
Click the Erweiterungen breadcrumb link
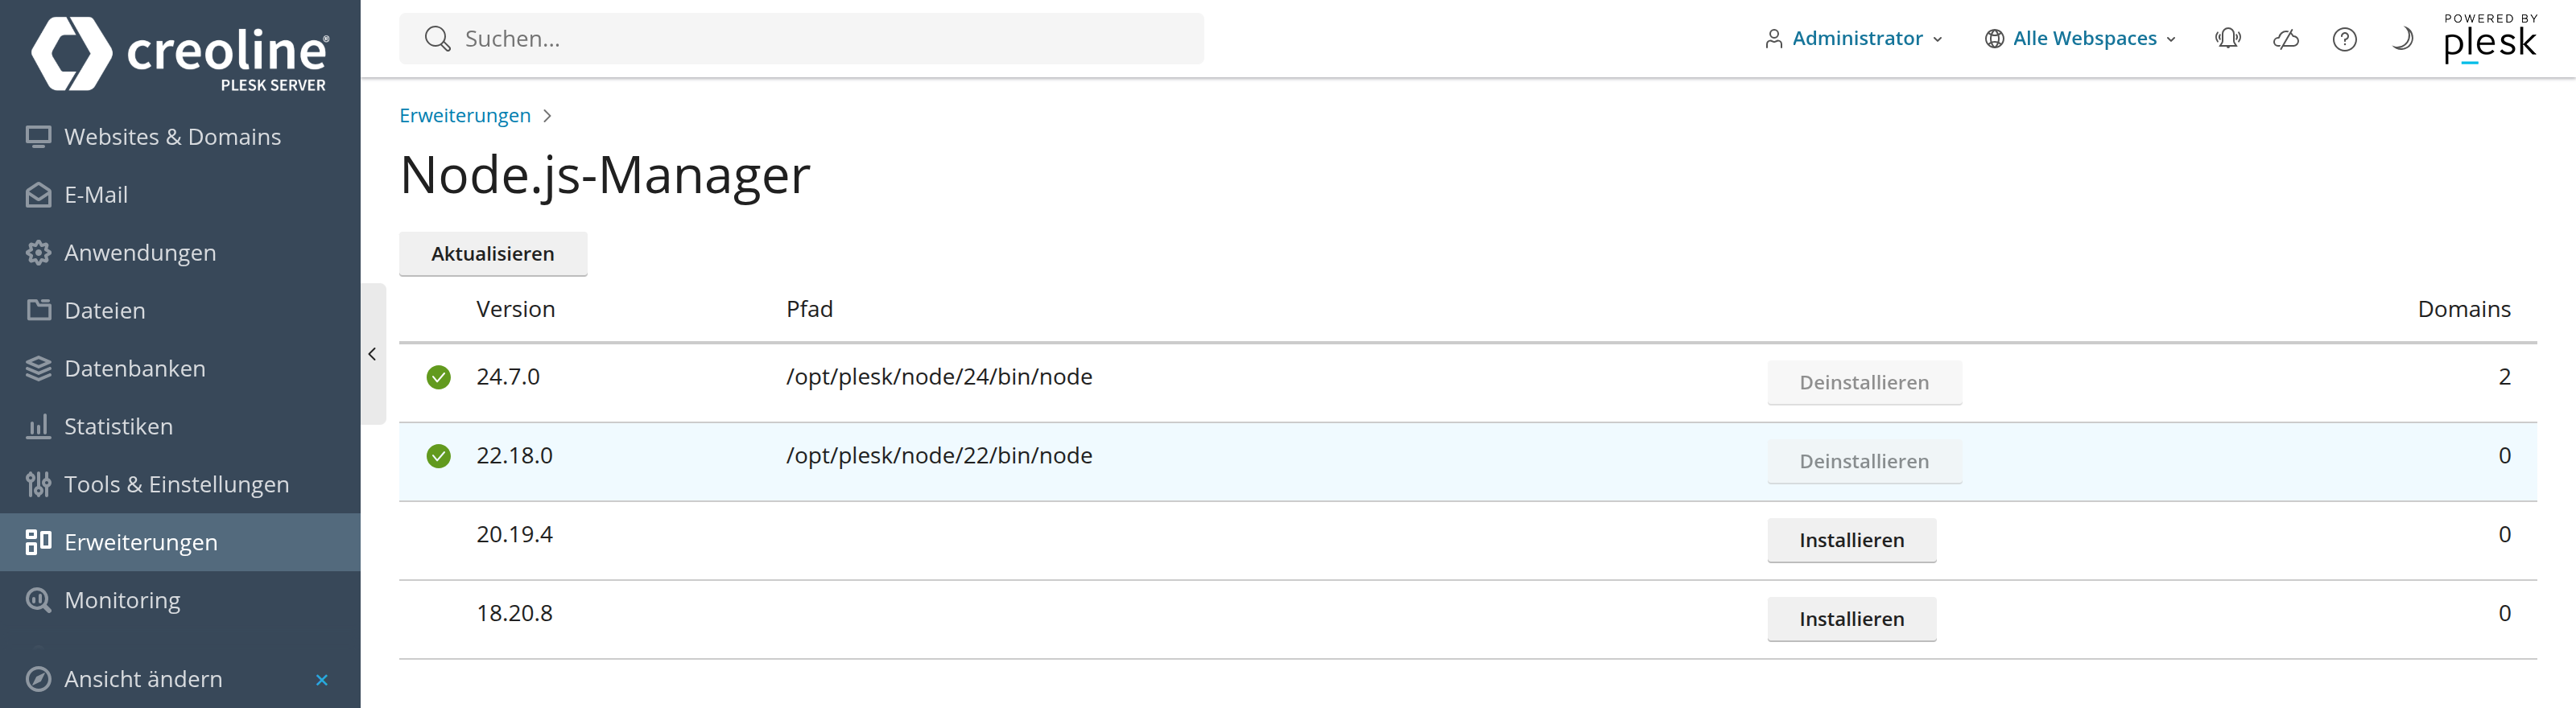tap(465, 116)
